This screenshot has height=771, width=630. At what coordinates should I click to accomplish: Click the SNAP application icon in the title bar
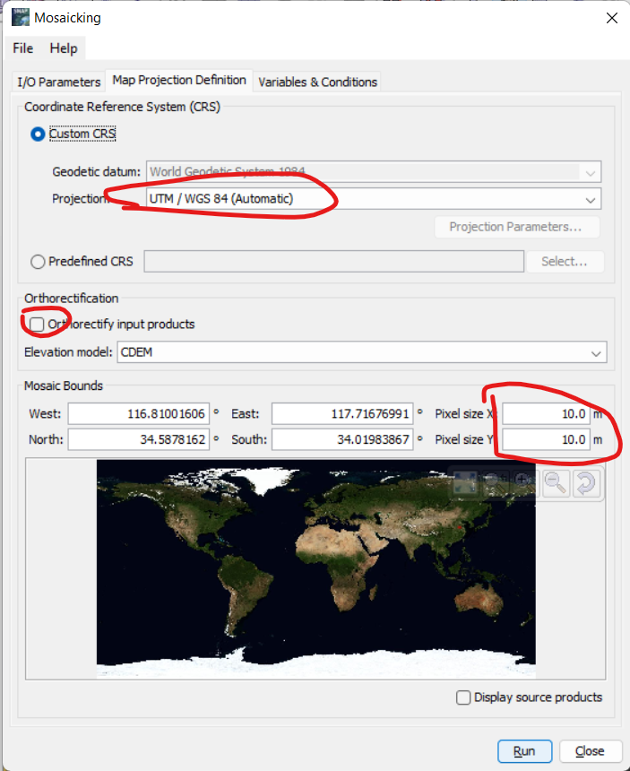click(x=20, y=17)
